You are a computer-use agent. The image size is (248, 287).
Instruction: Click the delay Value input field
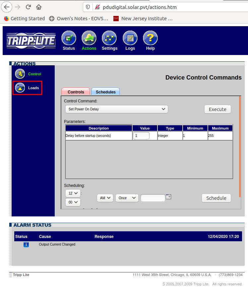tap(141, 136)
